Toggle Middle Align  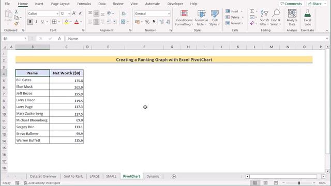96,13
